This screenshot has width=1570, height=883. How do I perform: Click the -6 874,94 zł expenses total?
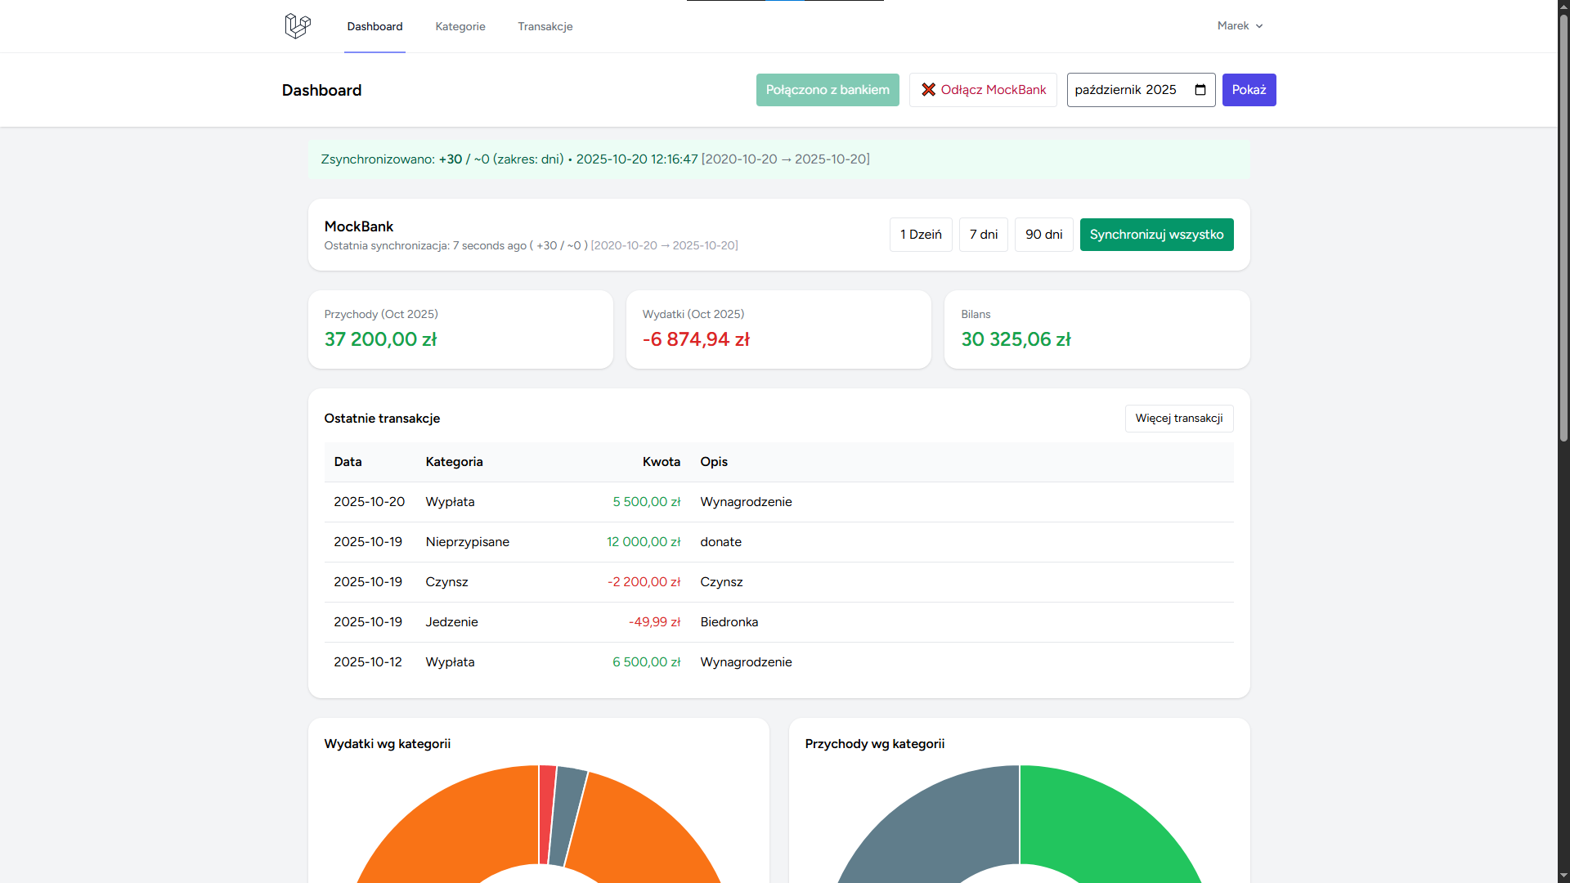pos(696,339)
